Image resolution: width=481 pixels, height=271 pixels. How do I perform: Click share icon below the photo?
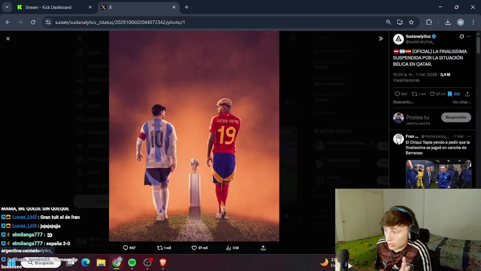point(263,248)
